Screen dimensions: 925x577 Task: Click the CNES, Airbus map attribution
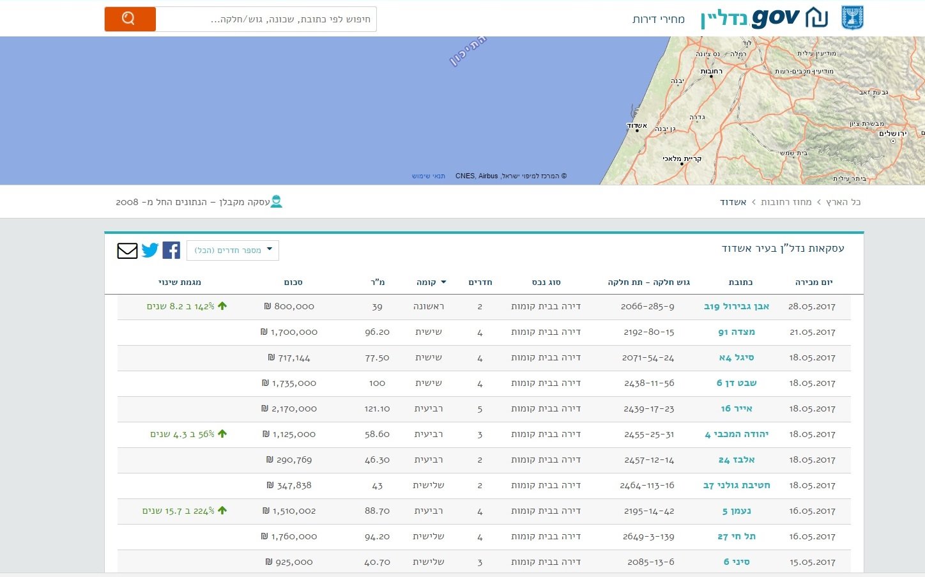(x=477, y=176)
